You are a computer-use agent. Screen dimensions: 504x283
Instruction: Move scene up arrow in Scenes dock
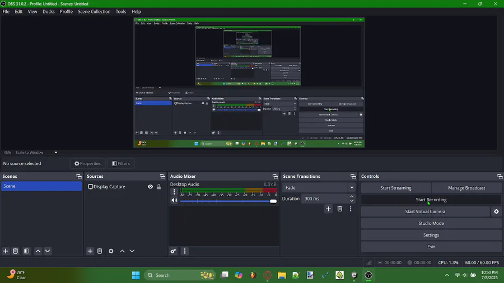pyautogui.click(x=38, y=251)
